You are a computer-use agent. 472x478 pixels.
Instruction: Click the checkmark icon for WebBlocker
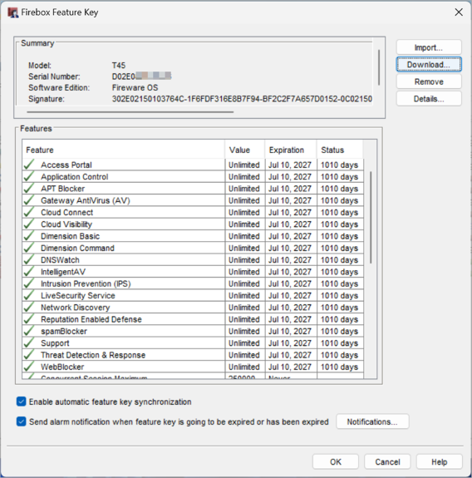pyautogui.click(x=29, y=367)
